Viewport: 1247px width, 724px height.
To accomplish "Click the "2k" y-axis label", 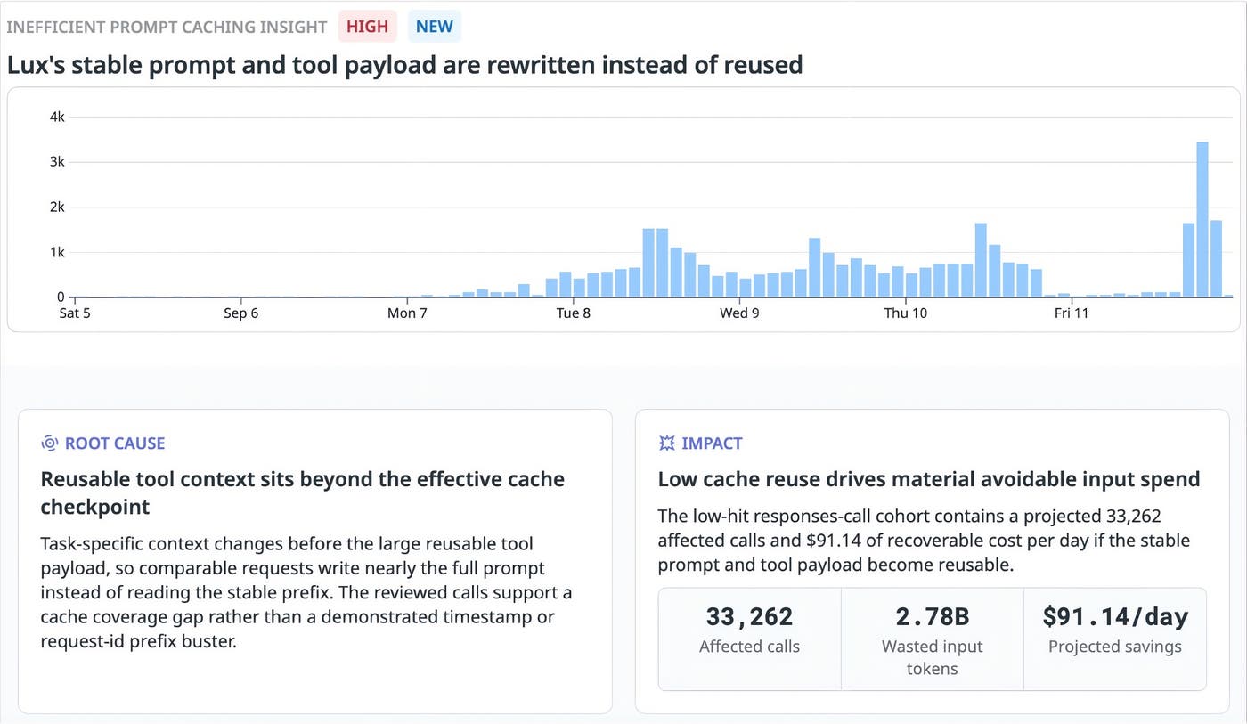I will (x=55, y=207).
